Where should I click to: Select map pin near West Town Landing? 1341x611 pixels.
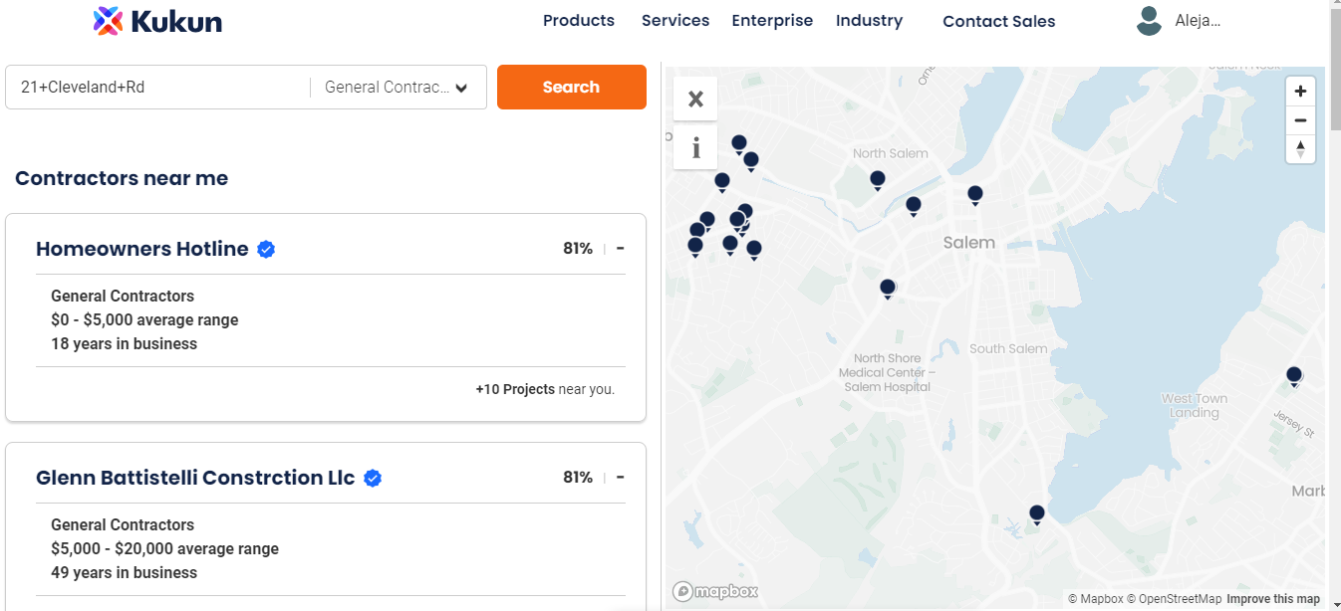(x=1293, y=375)
